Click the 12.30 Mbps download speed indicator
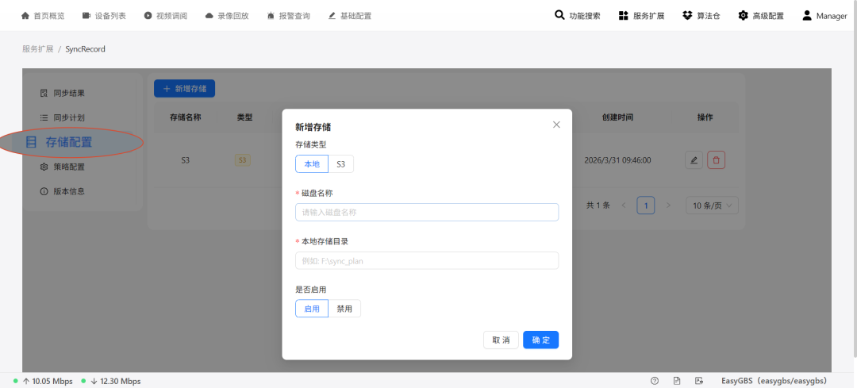The height and width of the screenshot is (388, 857). click(115, 382)
